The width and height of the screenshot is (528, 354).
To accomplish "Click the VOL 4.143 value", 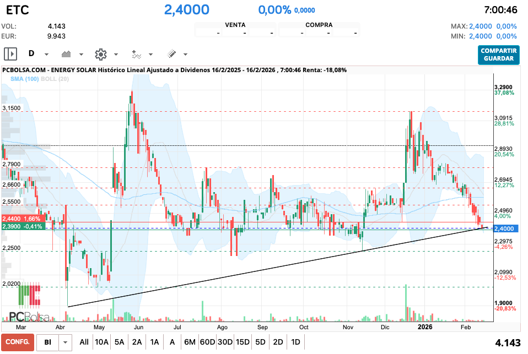I will click(57, 26).
